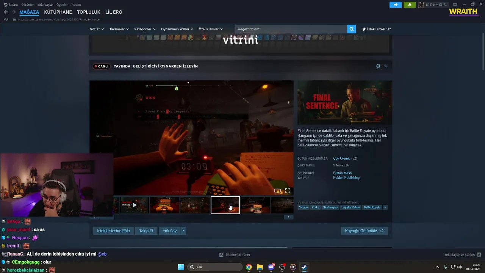Select the MAĞAZA tab
Image resolution: width=485 pixels, height=273 pixels.
[x=29, y=12]
